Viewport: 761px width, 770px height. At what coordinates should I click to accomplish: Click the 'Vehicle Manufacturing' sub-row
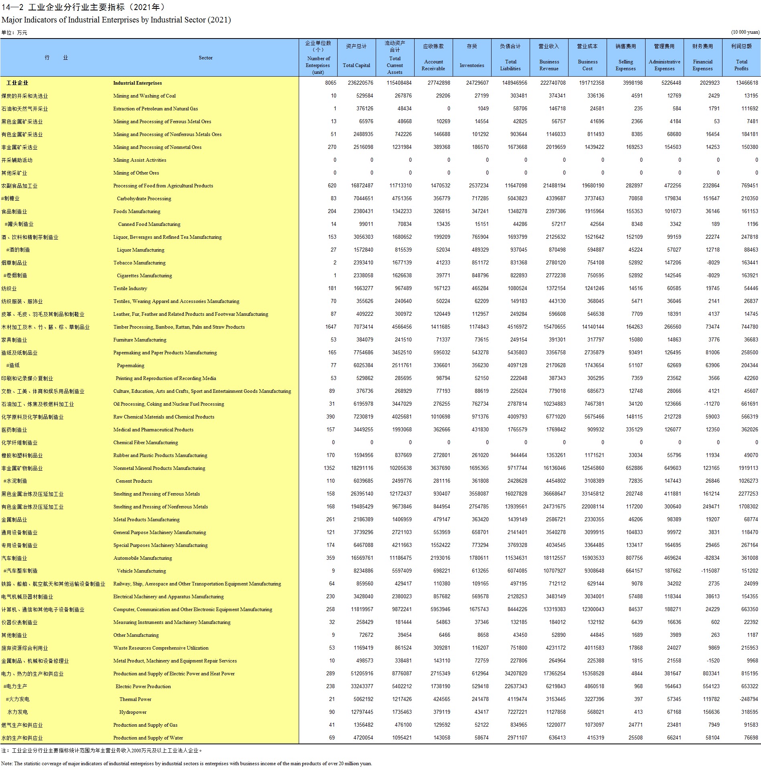point(141,571)
